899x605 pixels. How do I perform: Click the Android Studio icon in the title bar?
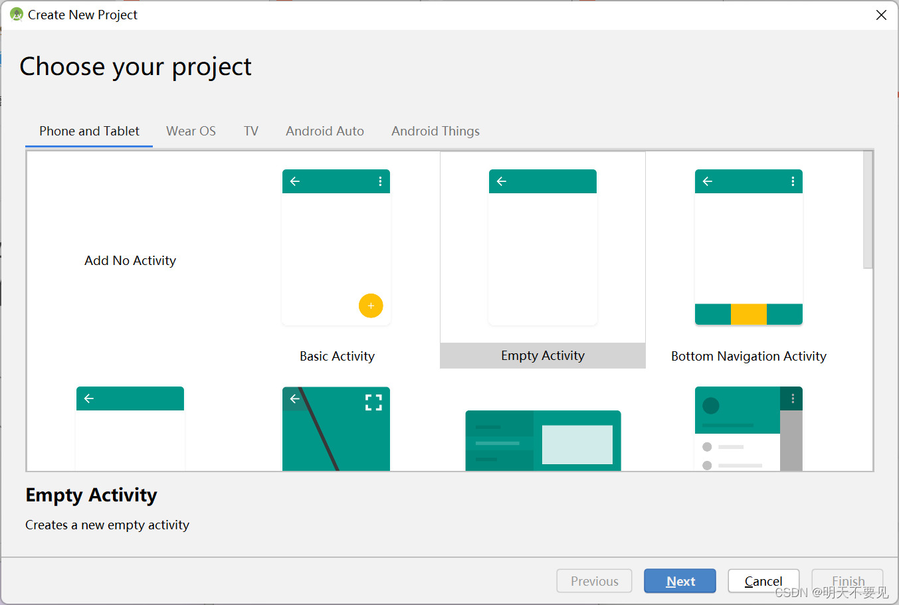coord(17,14)
